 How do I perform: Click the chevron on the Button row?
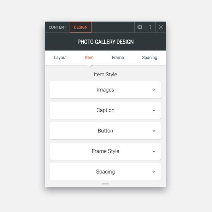(x=154, y=131)
